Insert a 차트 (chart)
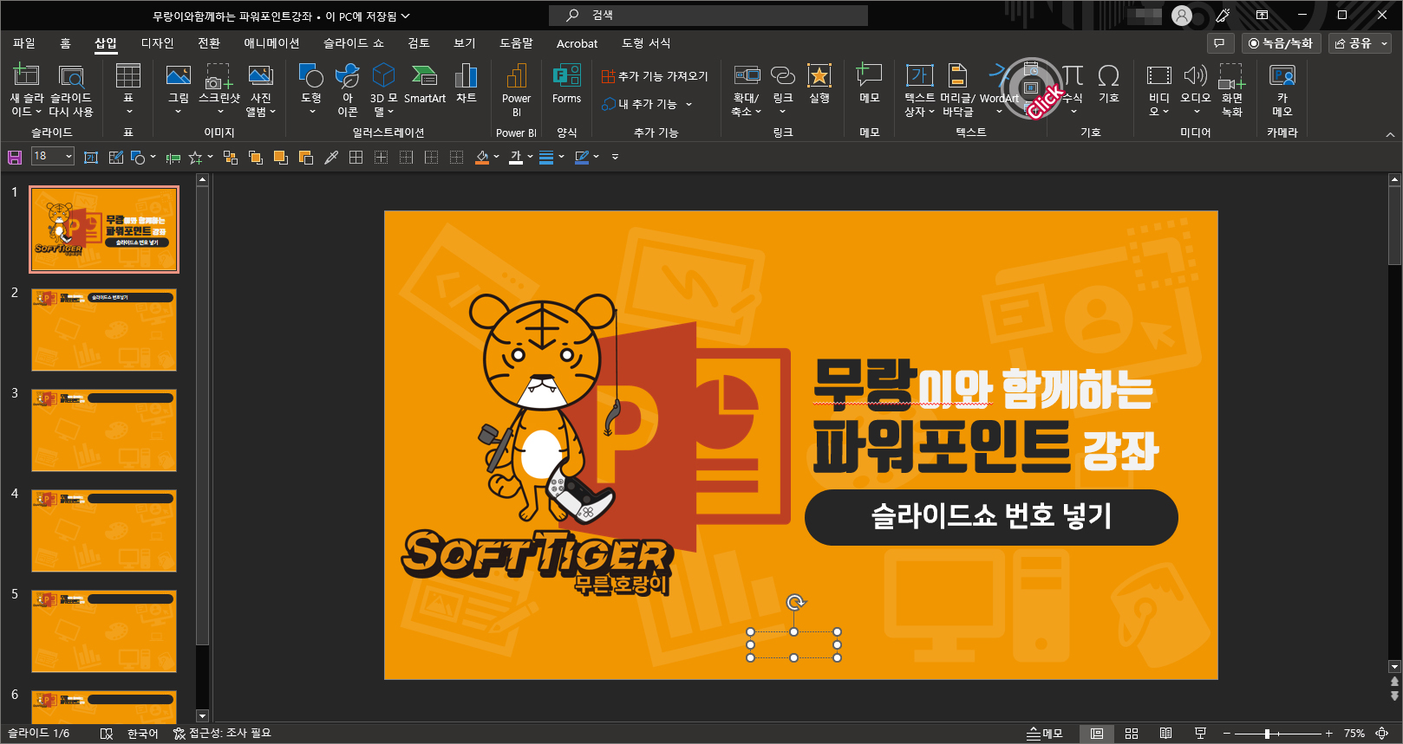The image size is (1403, 744). [x=467, y=84]
